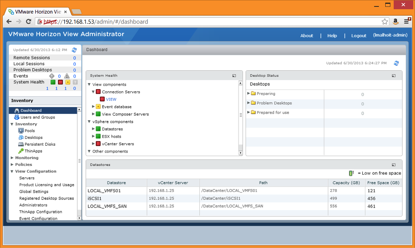415x248 pixels.
Task: Expand the Problem Desktops folder
Action: [x=248, y=103]
